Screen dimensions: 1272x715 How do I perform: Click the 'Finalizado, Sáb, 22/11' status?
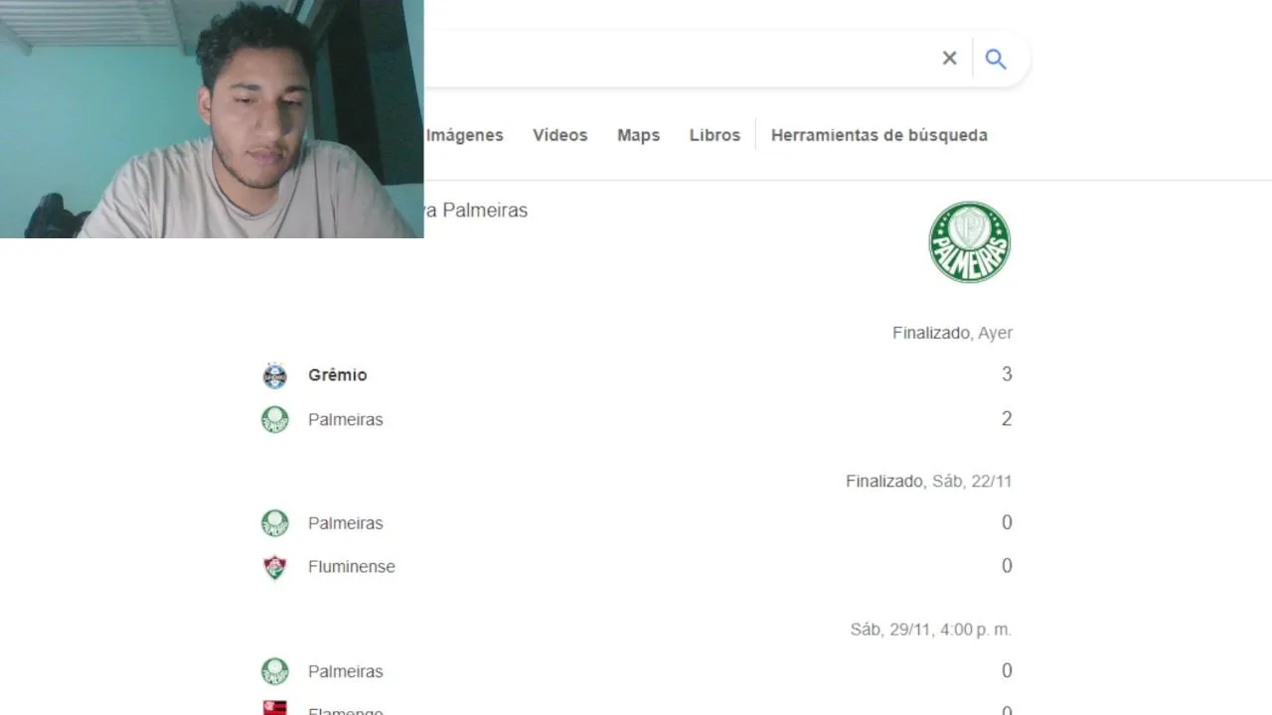[929, 482]
